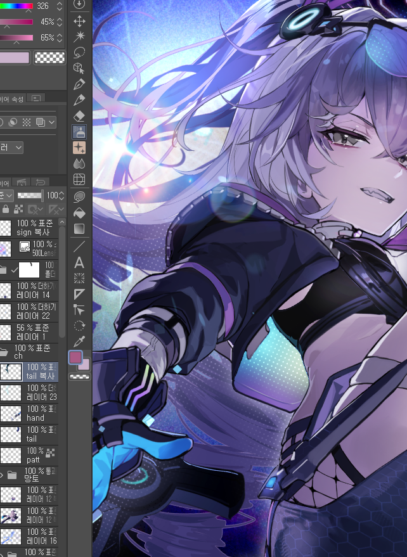The image size is (407, 557).
Task: Select the Liquify mesh tool
Action: click(x=79, y=179)
